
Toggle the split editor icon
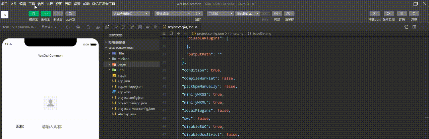click(414, 27)
